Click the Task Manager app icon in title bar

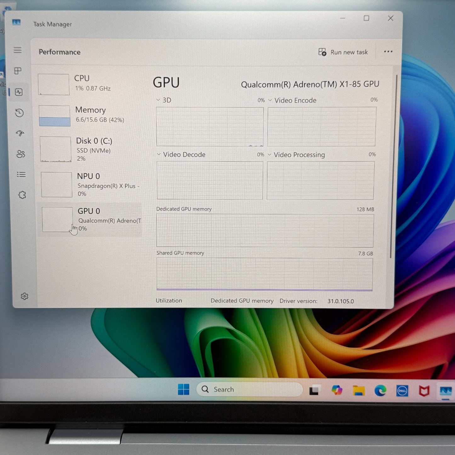point(16,22)
